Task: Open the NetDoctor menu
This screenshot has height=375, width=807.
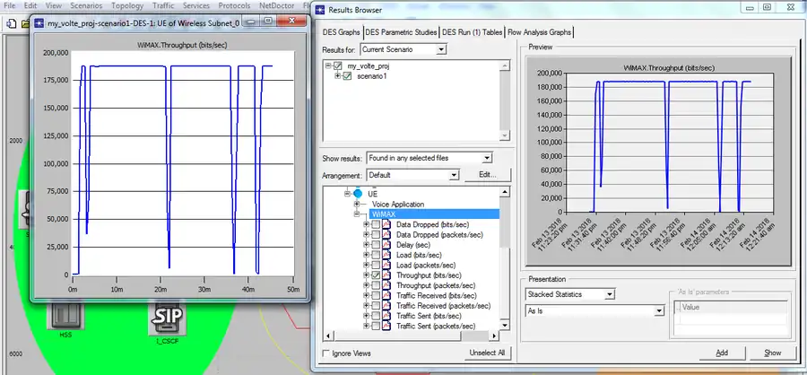Action: coord(278,5)
